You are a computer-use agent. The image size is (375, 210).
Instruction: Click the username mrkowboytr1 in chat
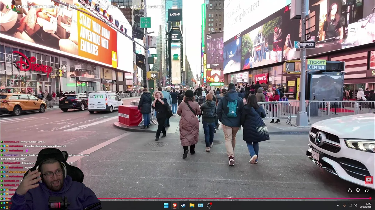(x=11, y=155)
